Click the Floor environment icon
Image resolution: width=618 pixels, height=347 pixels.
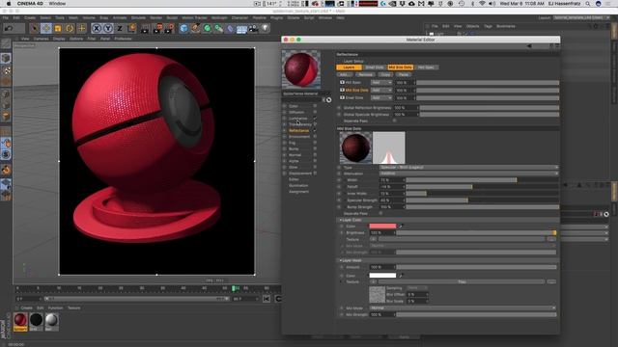[241, 29]
